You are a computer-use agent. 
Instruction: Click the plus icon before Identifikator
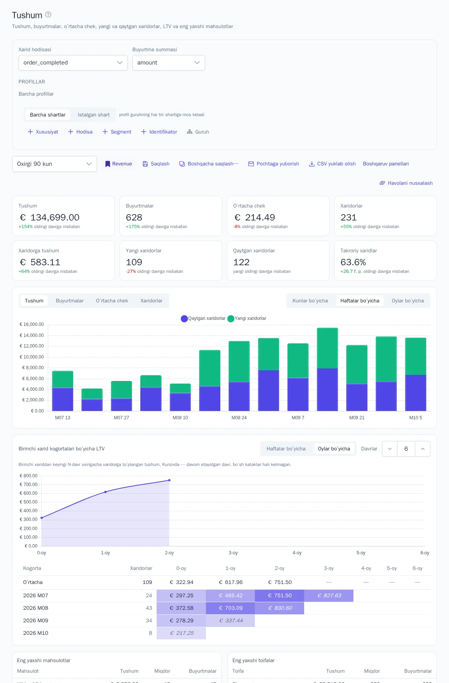point(144,132)
